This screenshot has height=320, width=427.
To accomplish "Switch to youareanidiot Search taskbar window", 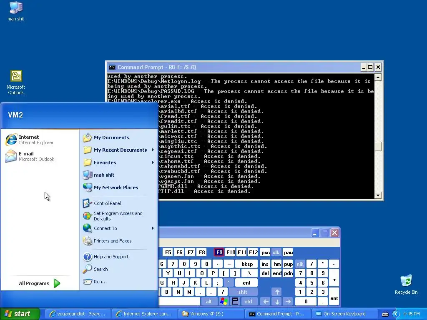I will click(78, 314).
